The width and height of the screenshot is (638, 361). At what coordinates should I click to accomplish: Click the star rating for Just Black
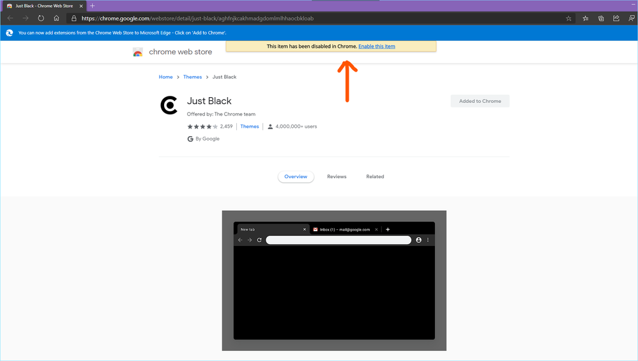click(x=202, y=127)
